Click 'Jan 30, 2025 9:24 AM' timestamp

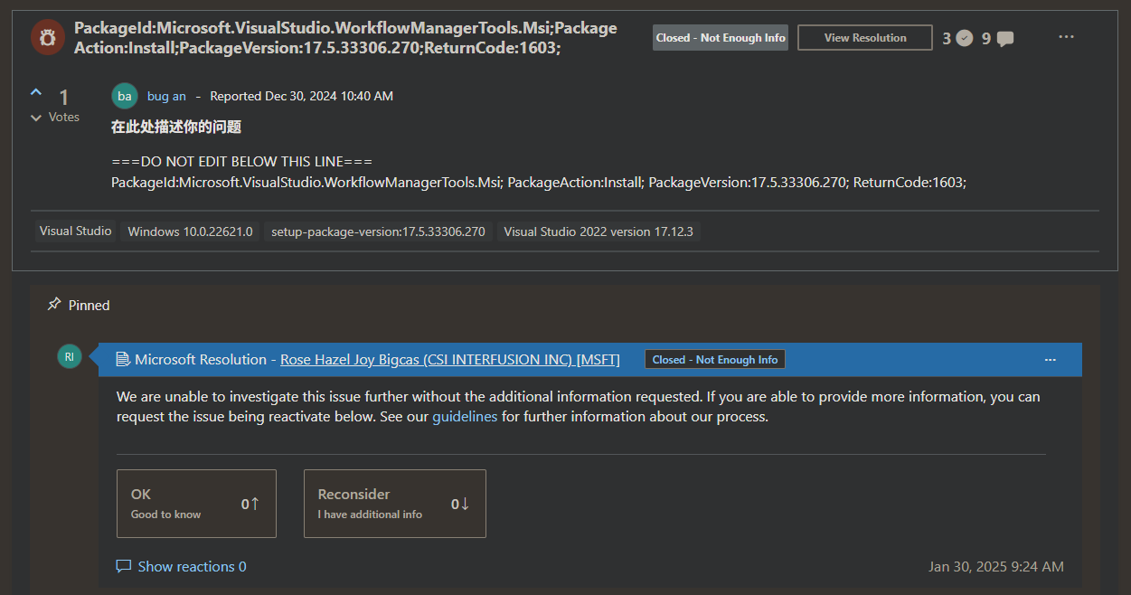pos(996,567)
